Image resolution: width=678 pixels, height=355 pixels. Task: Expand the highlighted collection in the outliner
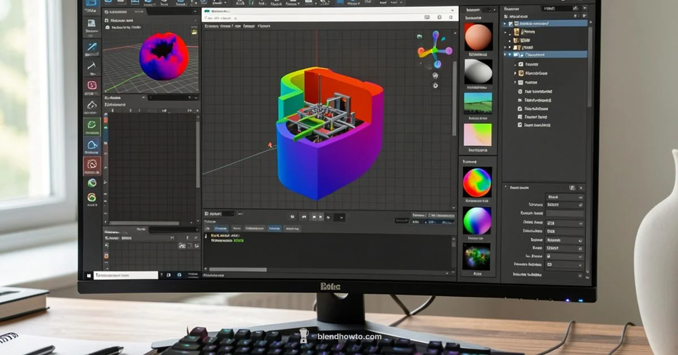click(505, 55)
